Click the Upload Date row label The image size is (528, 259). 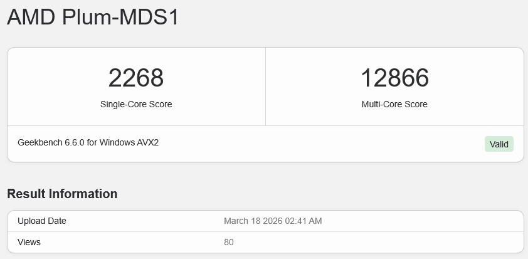tap(41, 221)
